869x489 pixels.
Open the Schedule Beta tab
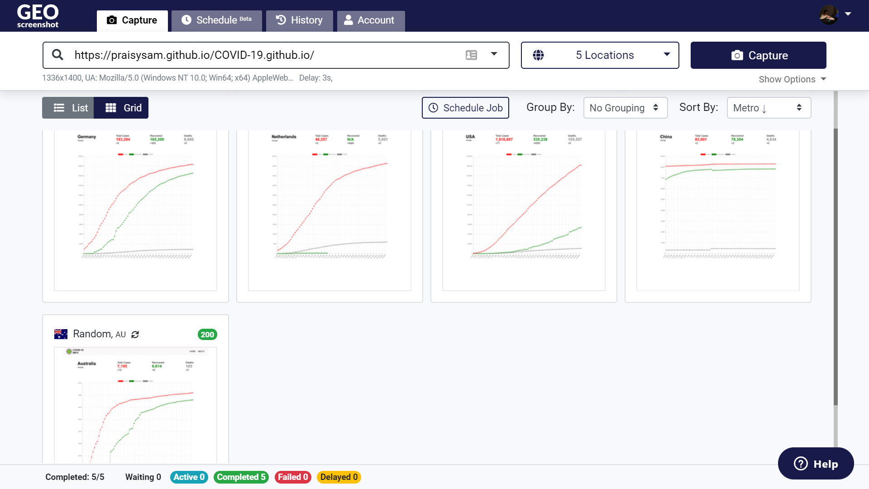[x=216, y=20]
